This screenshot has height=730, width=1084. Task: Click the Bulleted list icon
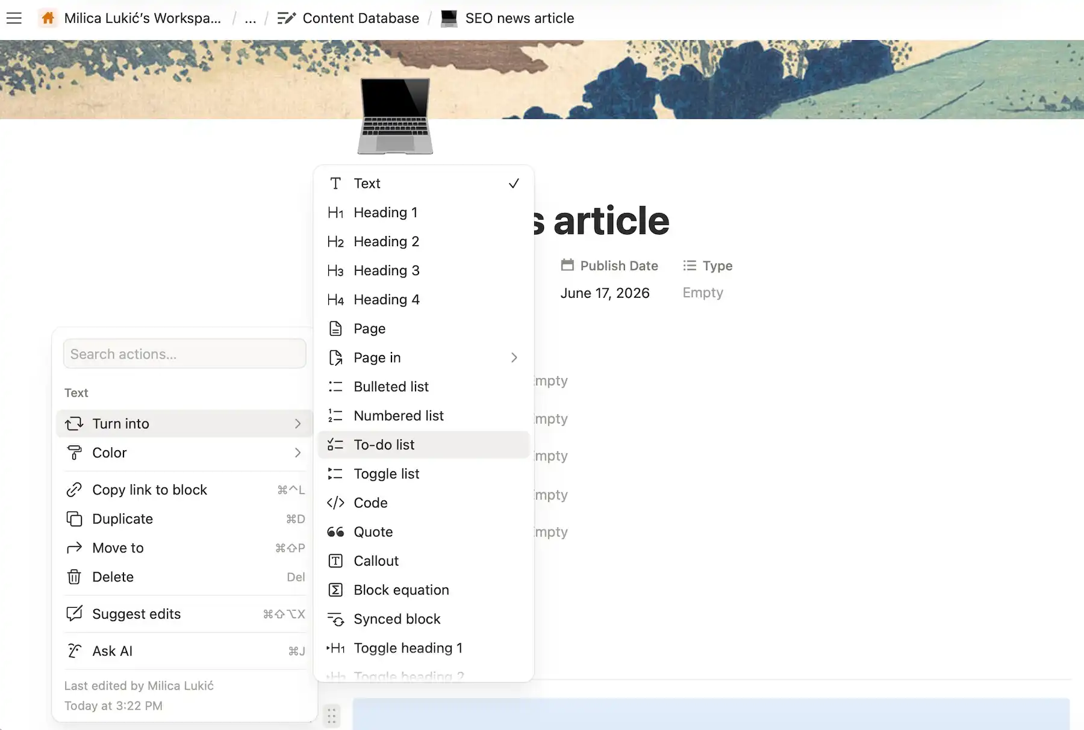(x=335, y=386)
